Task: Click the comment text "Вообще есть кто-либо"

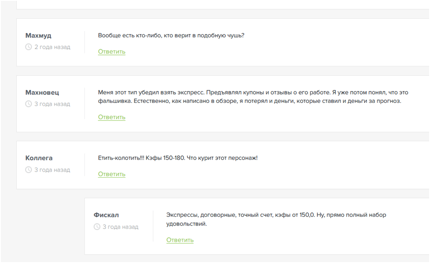Action: tap(171, 35)
